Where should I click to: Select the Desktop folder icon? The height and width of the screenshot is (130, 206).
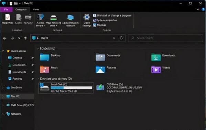click(x=44, y=57)
